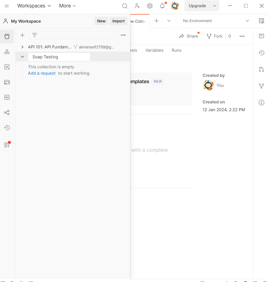Open the tab list chevron
267x282 pixels.
pos(169,21)
